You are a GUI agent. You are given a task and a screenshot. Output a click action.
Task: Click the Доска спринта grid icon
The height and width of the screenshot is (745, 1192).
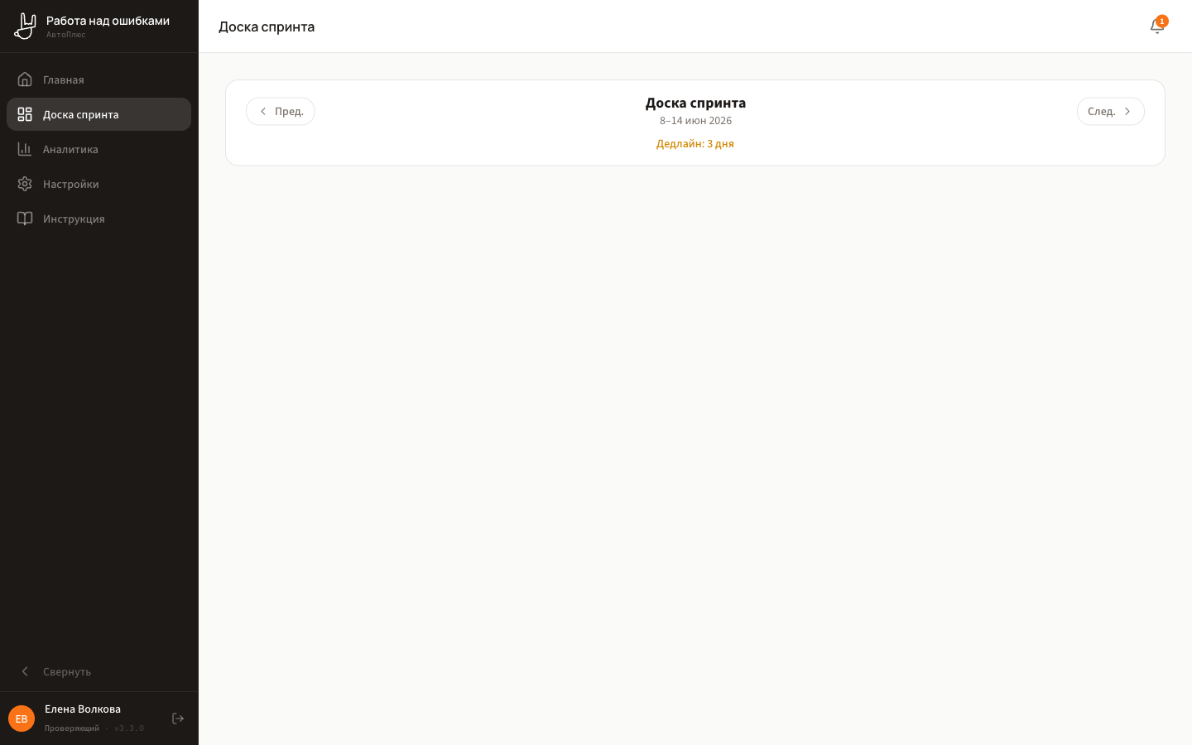[x=25, y=114]
